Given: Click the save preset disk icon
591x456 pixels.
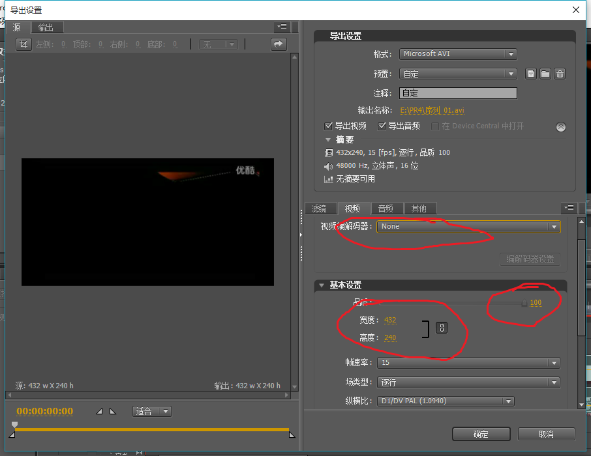Looking at the screenshot, I should click(531, 74).
